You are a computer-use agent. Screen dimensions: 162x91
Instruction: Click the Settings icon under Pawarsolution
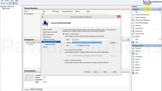133,51
